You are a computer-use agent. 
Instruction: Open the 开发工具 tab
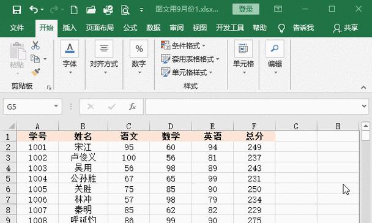coord(230,28)
